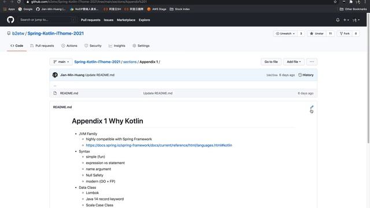The image size is (370, 208).
Task: Click the Go to file button
Action: point(271,62)
